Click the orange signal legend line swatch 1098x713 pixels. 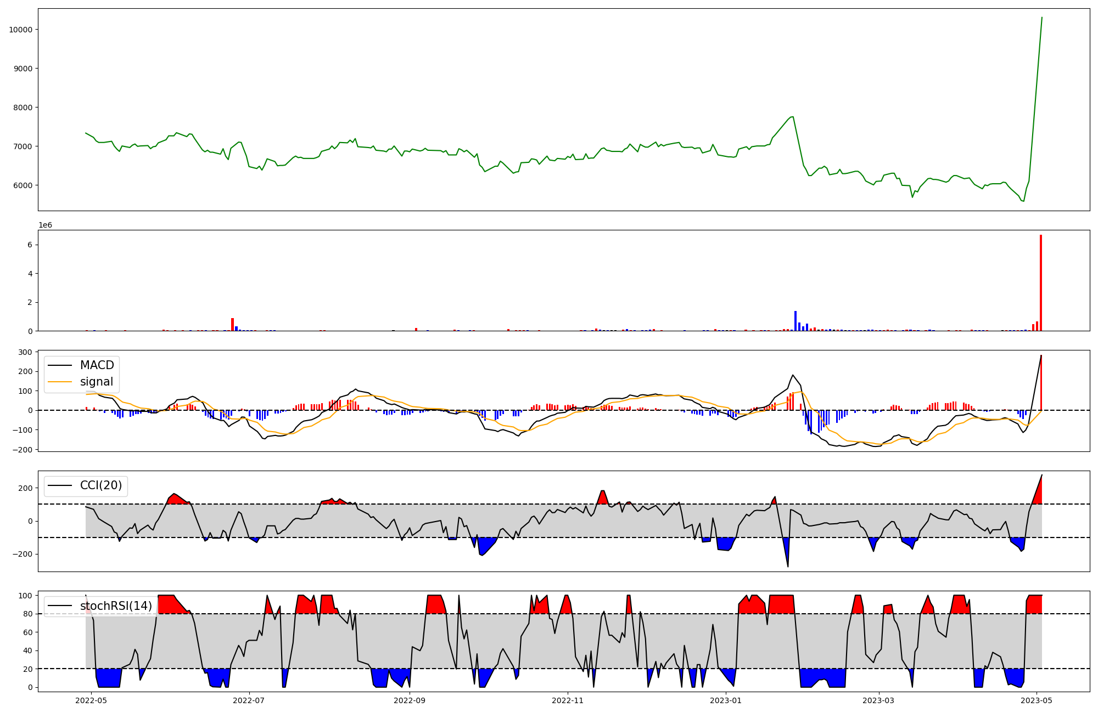60,382
